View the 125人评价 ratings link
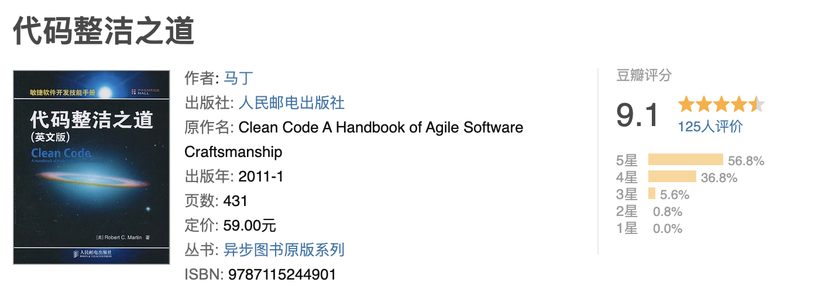818x300 pixels. point(710,126)
